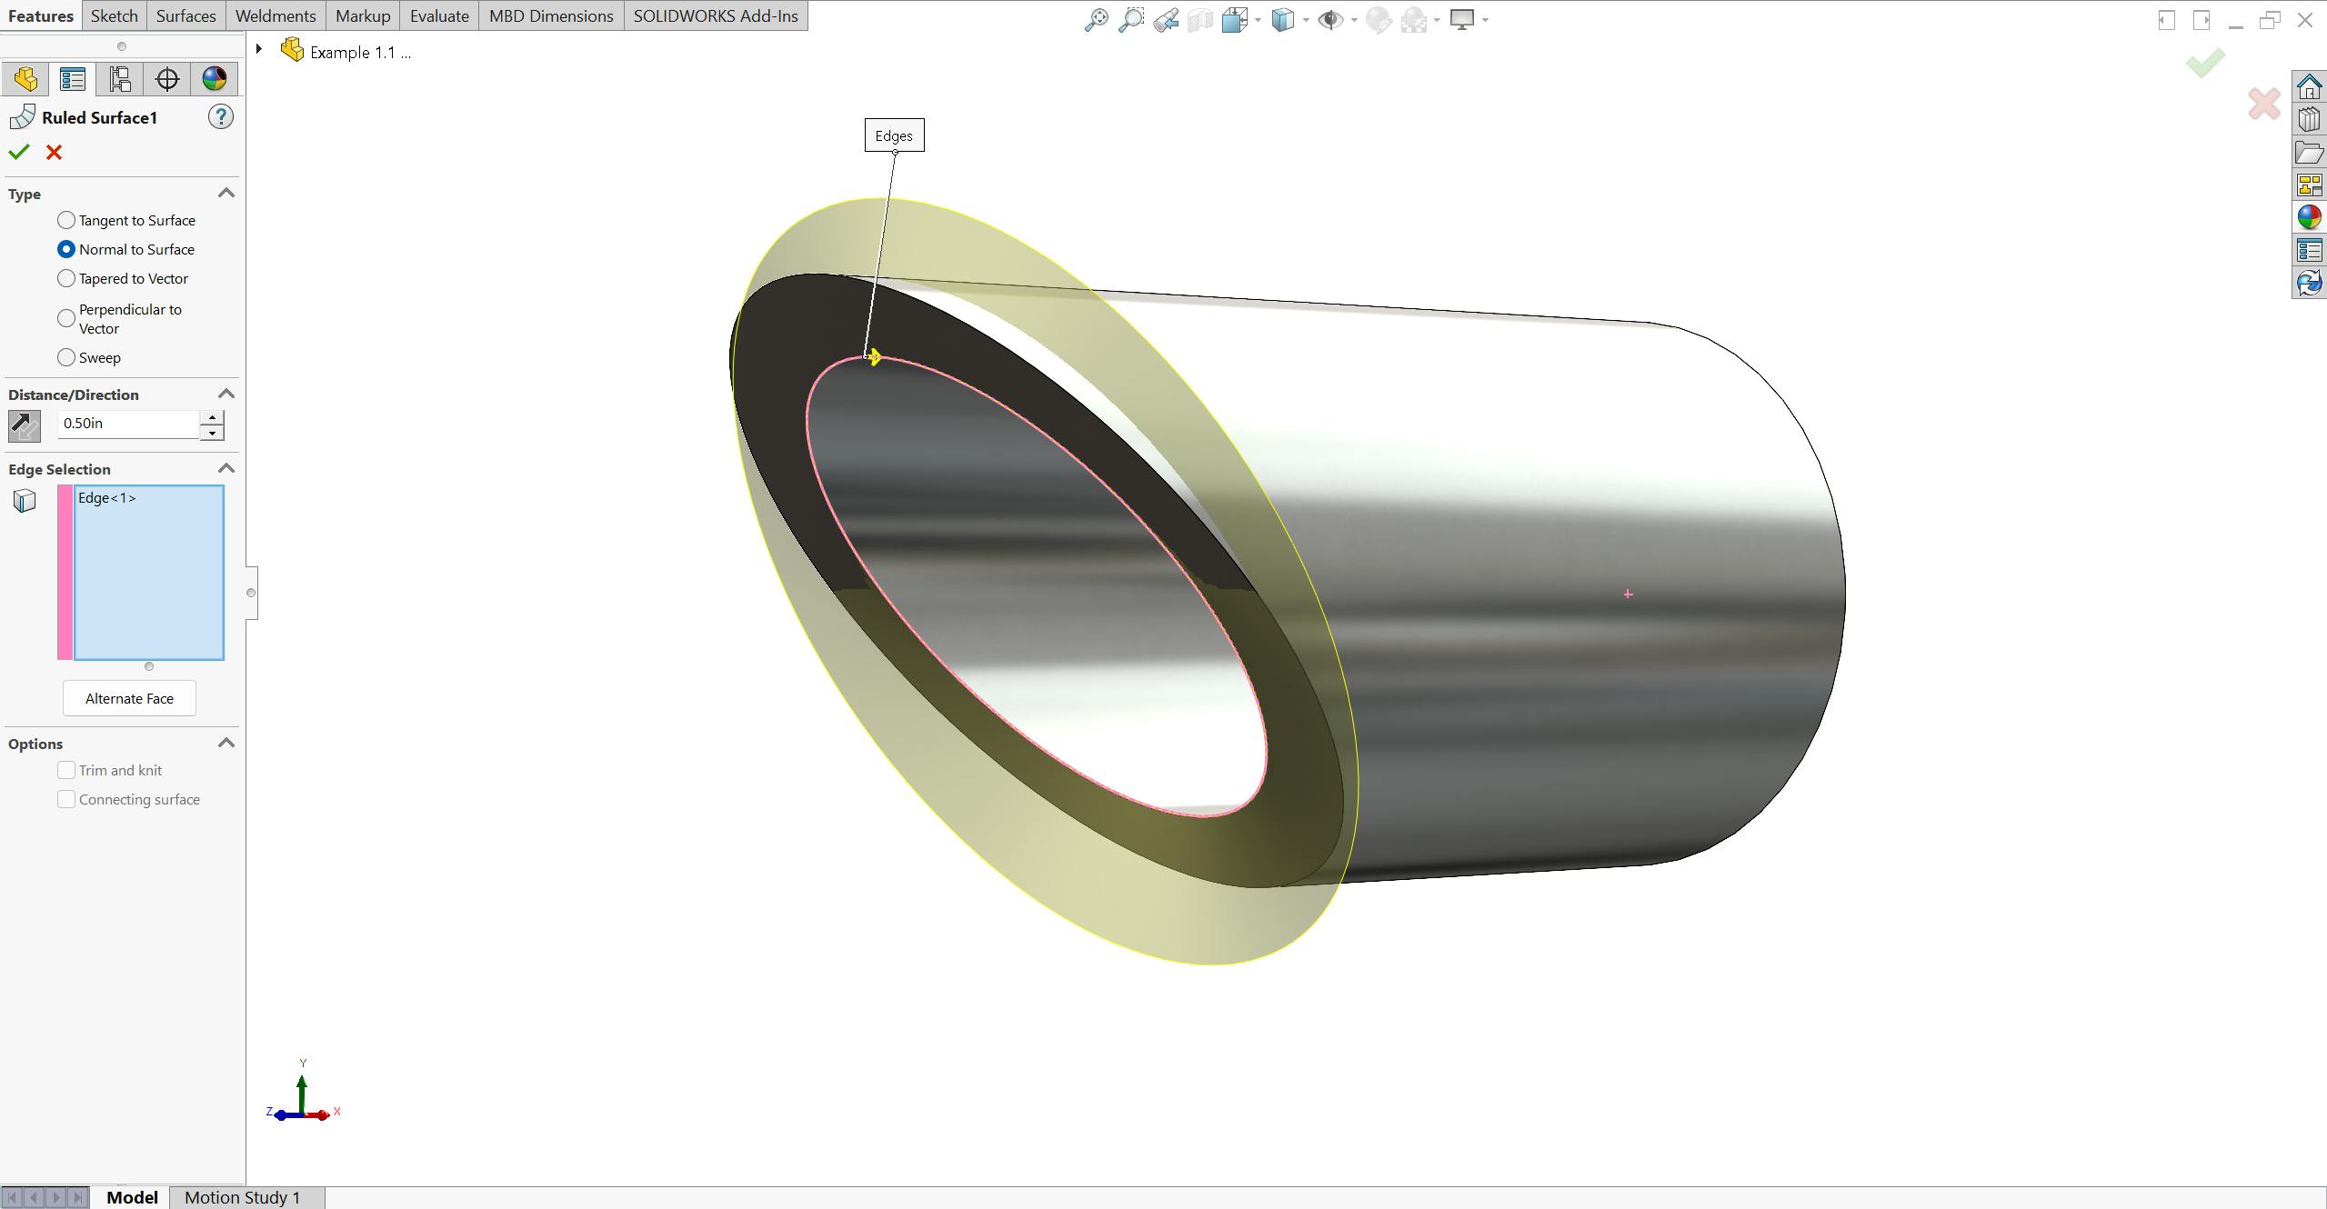Click the Evaluate menu tab
Image resolution: width=2327 pixels, height=1209 pixels.
coord(438,15)
